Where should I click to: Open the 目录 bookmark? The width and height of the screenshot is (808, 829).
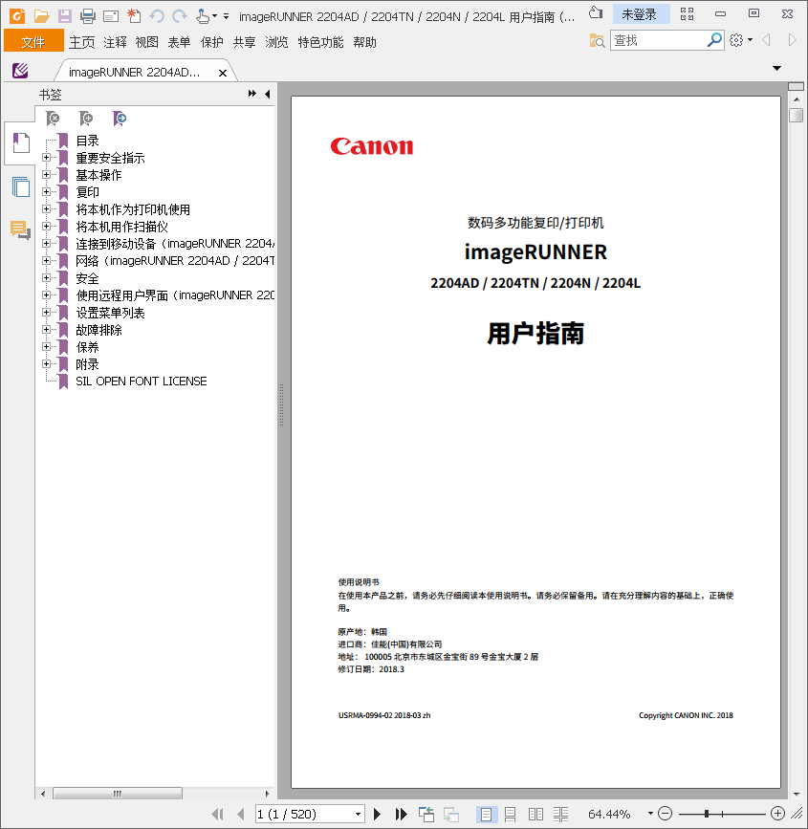click(87, 141)
